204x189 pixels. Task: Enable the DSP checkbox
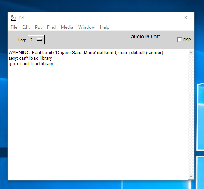(x=179, y=40)
